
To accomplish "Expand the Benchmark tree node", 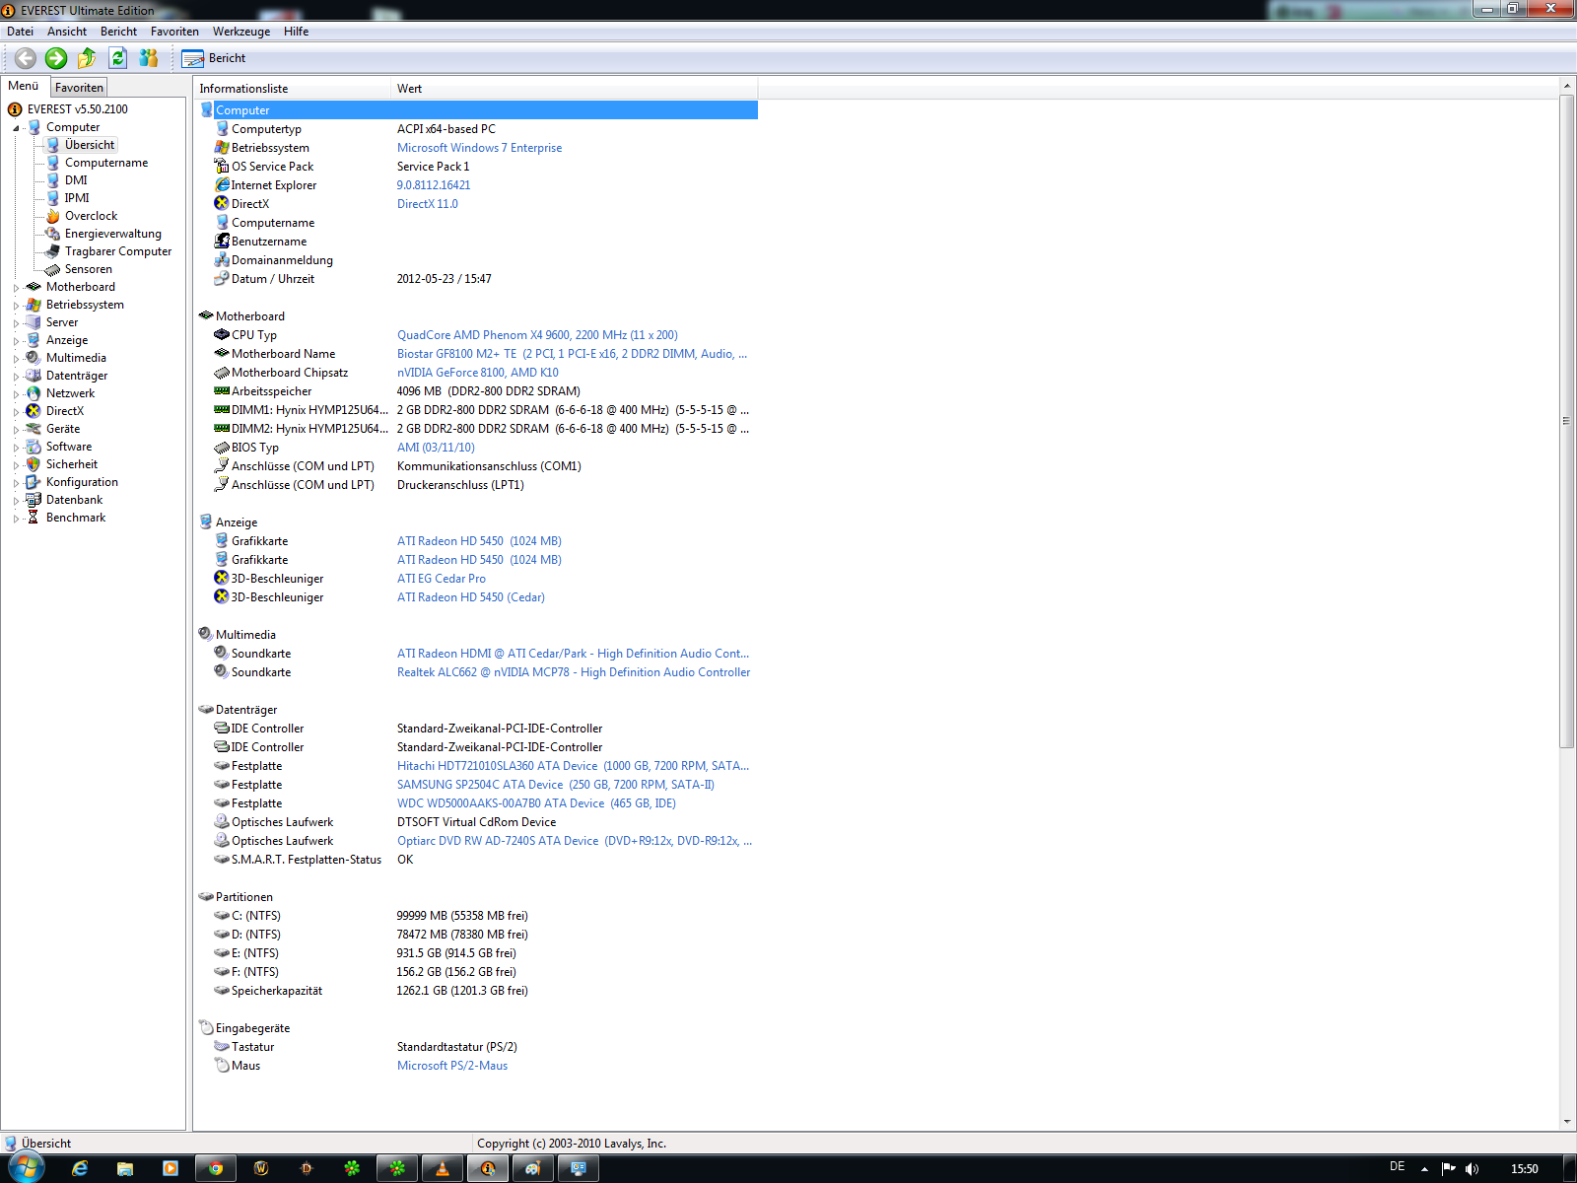I will pyautogui.click(x=16, y=519).
